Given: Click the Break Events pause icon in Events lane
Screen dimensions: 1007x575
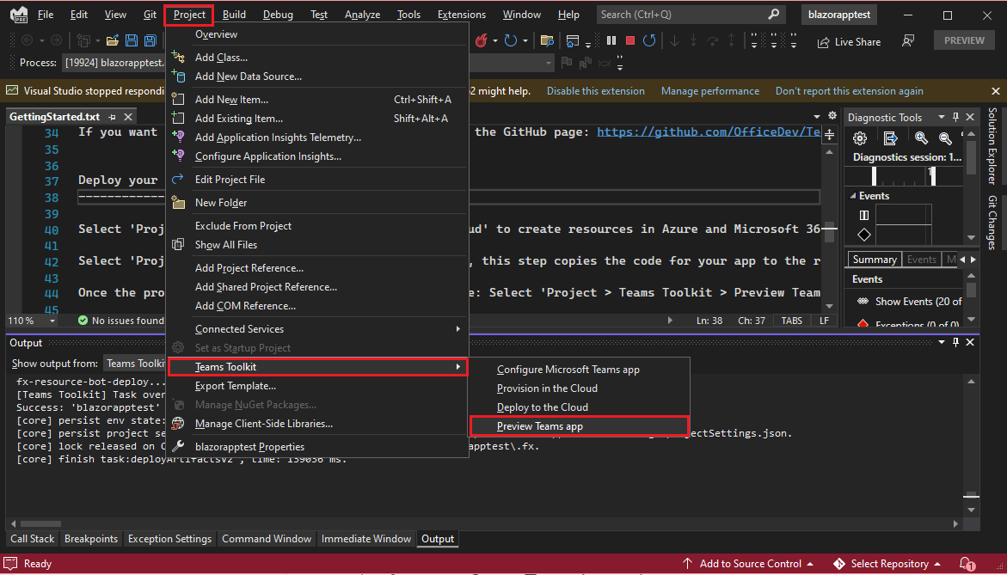Looking at the screenshot, I should pyautogui.click(x=863, y=215).
